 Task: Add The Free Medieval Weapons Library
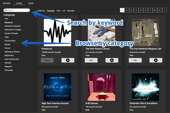135,60
